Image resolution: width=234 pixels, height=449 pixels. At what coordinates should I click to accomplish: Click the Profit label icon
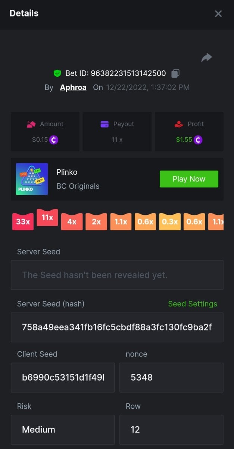[x=179, y=124]
